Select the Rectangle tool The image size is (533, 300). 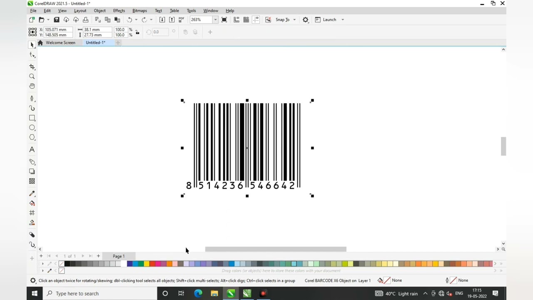tap(32, 118)
